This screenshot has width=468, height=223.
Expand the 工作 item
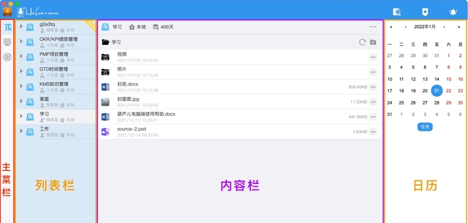click(x=21, y=131)
